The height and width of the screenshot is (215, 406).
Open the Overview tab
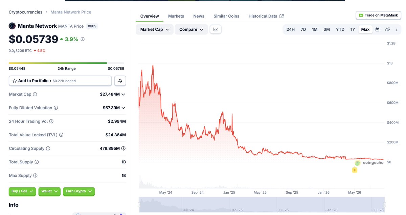(150, 16)
